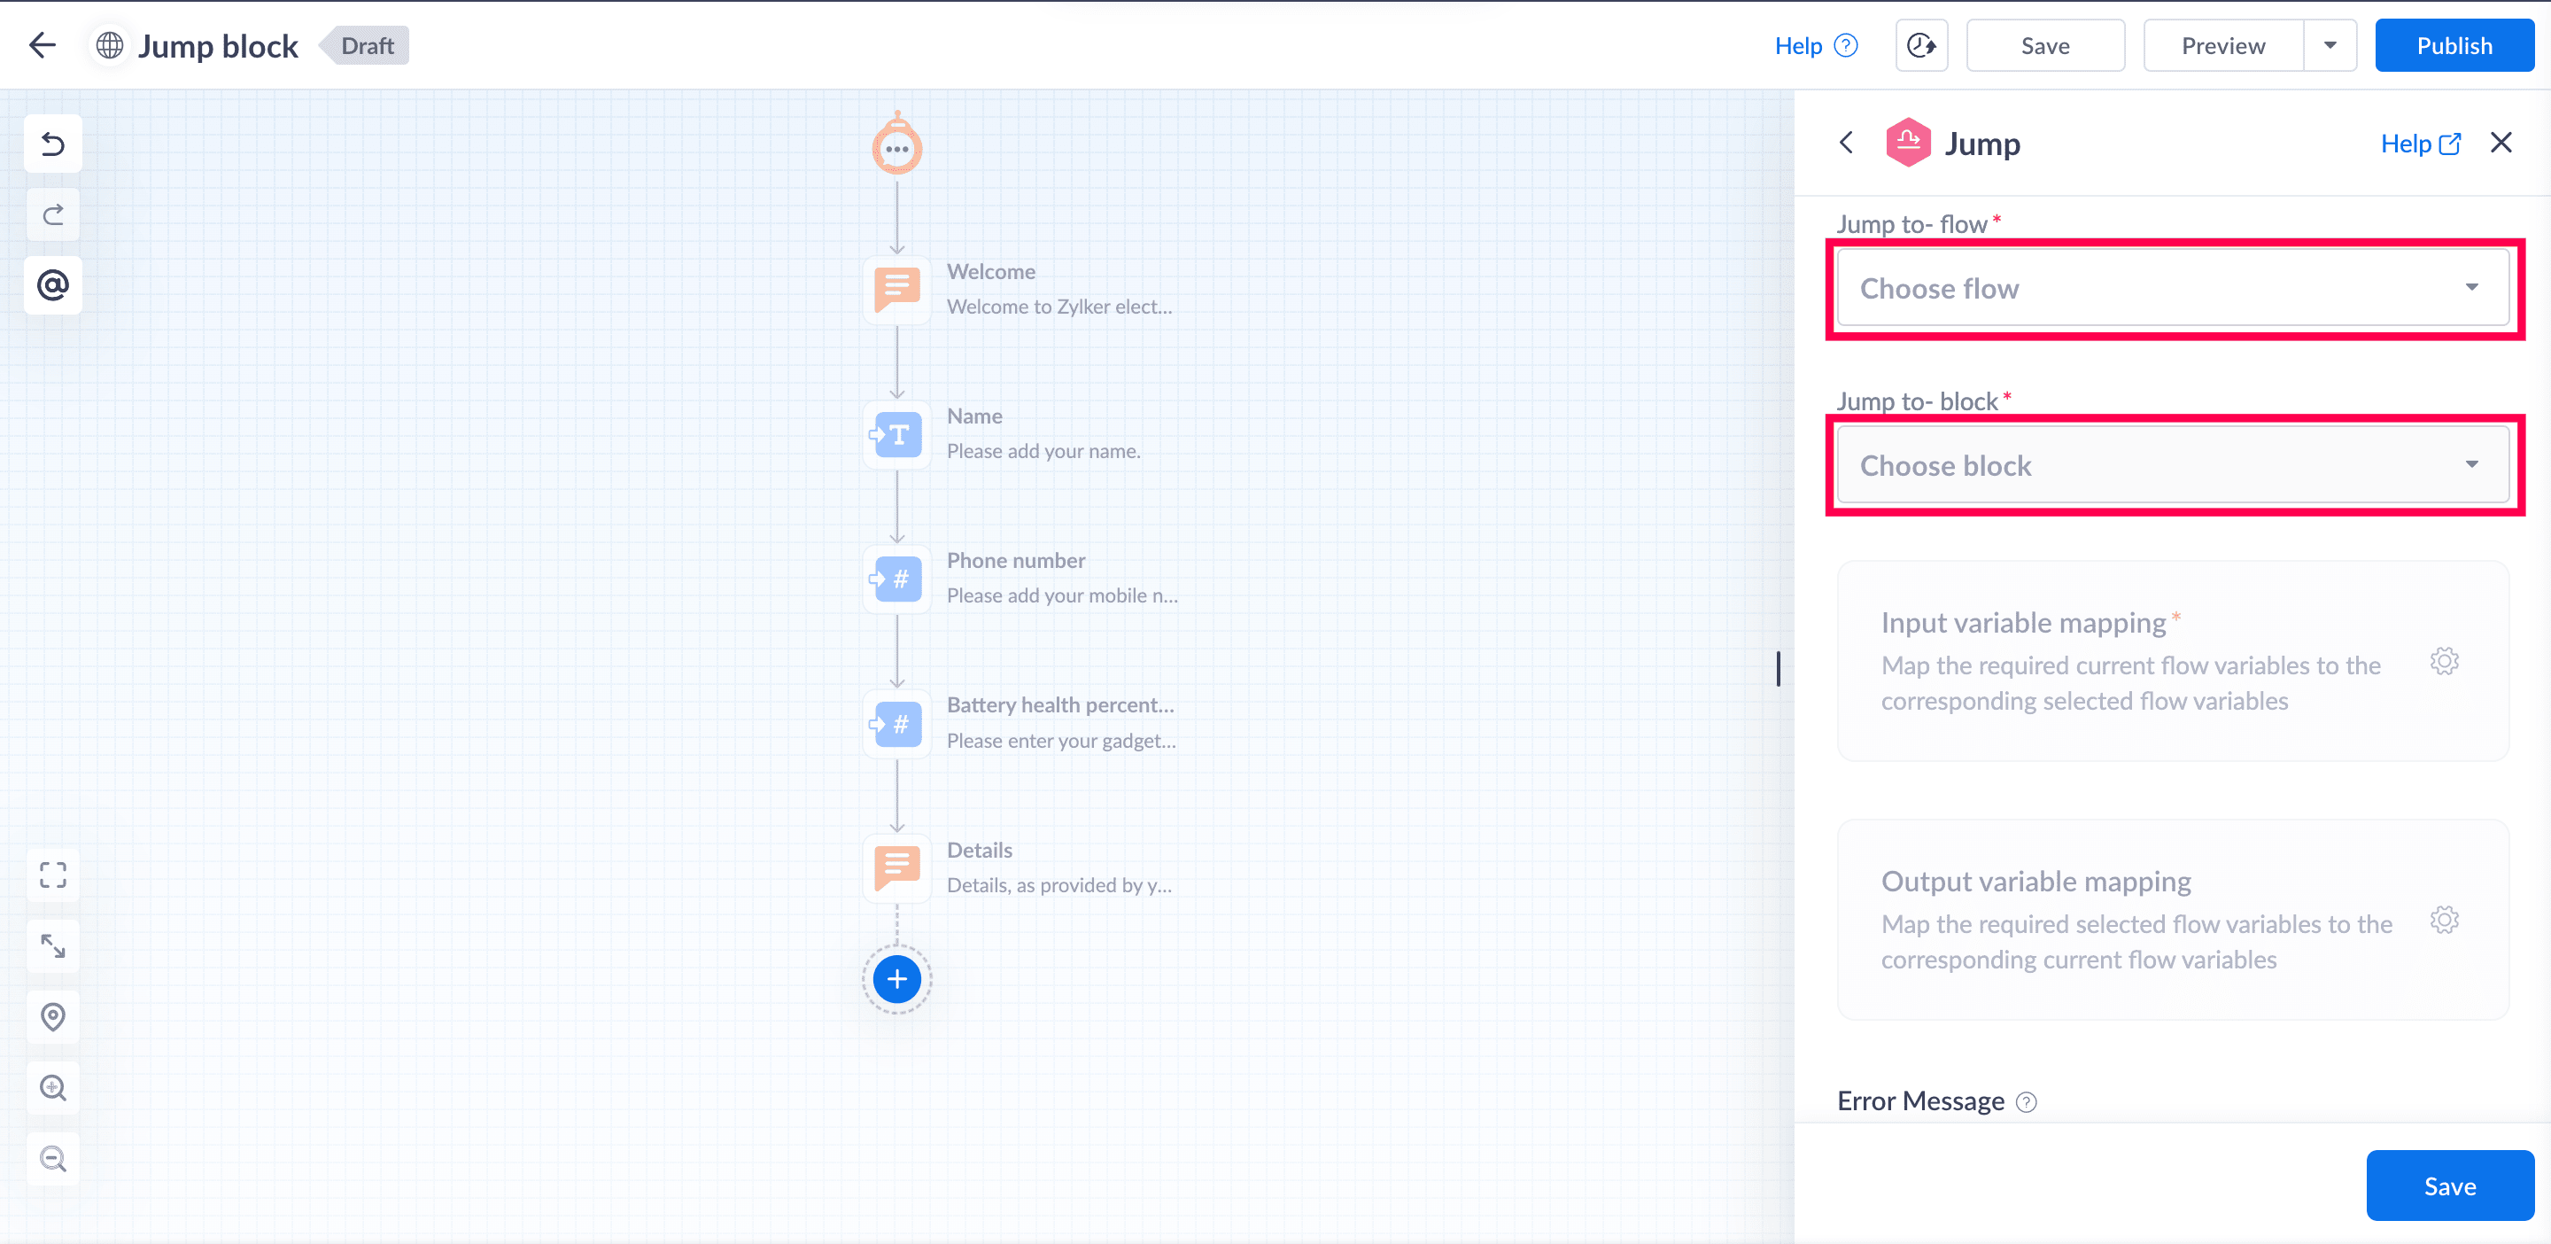
Task: Redo the last canvas action
Action: [52, 215]
